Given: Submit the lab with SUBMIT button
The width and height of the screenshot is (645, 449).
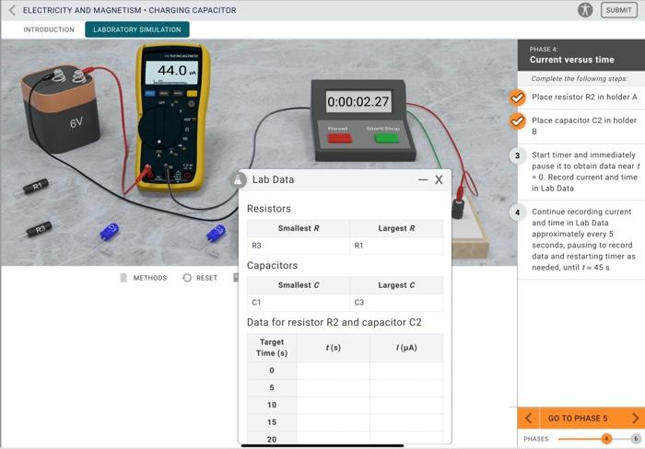Looking at the screenshot, I should click(x=618, y=10).
